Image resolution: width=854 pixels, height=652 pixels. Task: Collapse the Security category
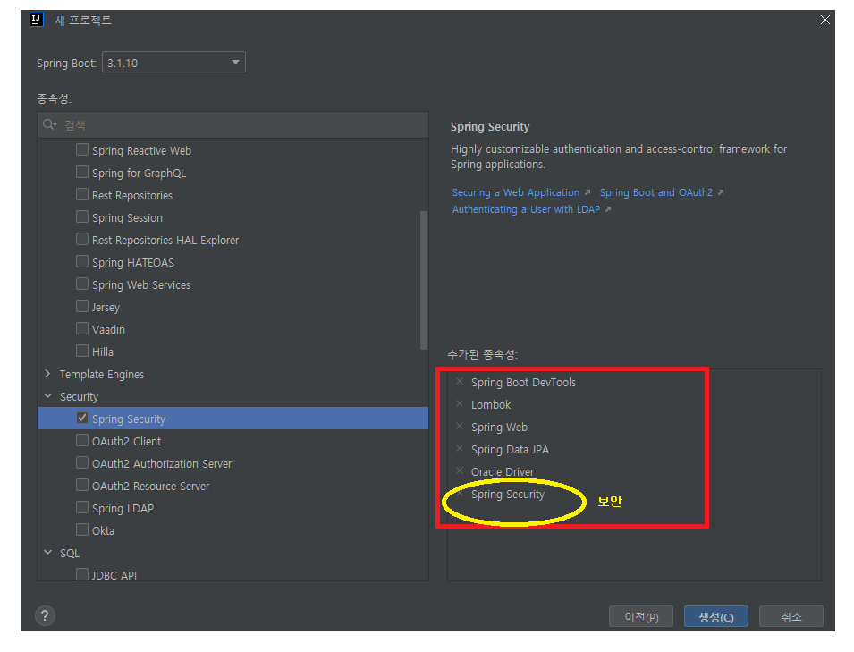(x=48, y=396)
